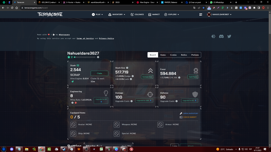Viewport: 271px width, 152px height.
Task: Open the Terms of Service link
Action: (x=85, y=38)
